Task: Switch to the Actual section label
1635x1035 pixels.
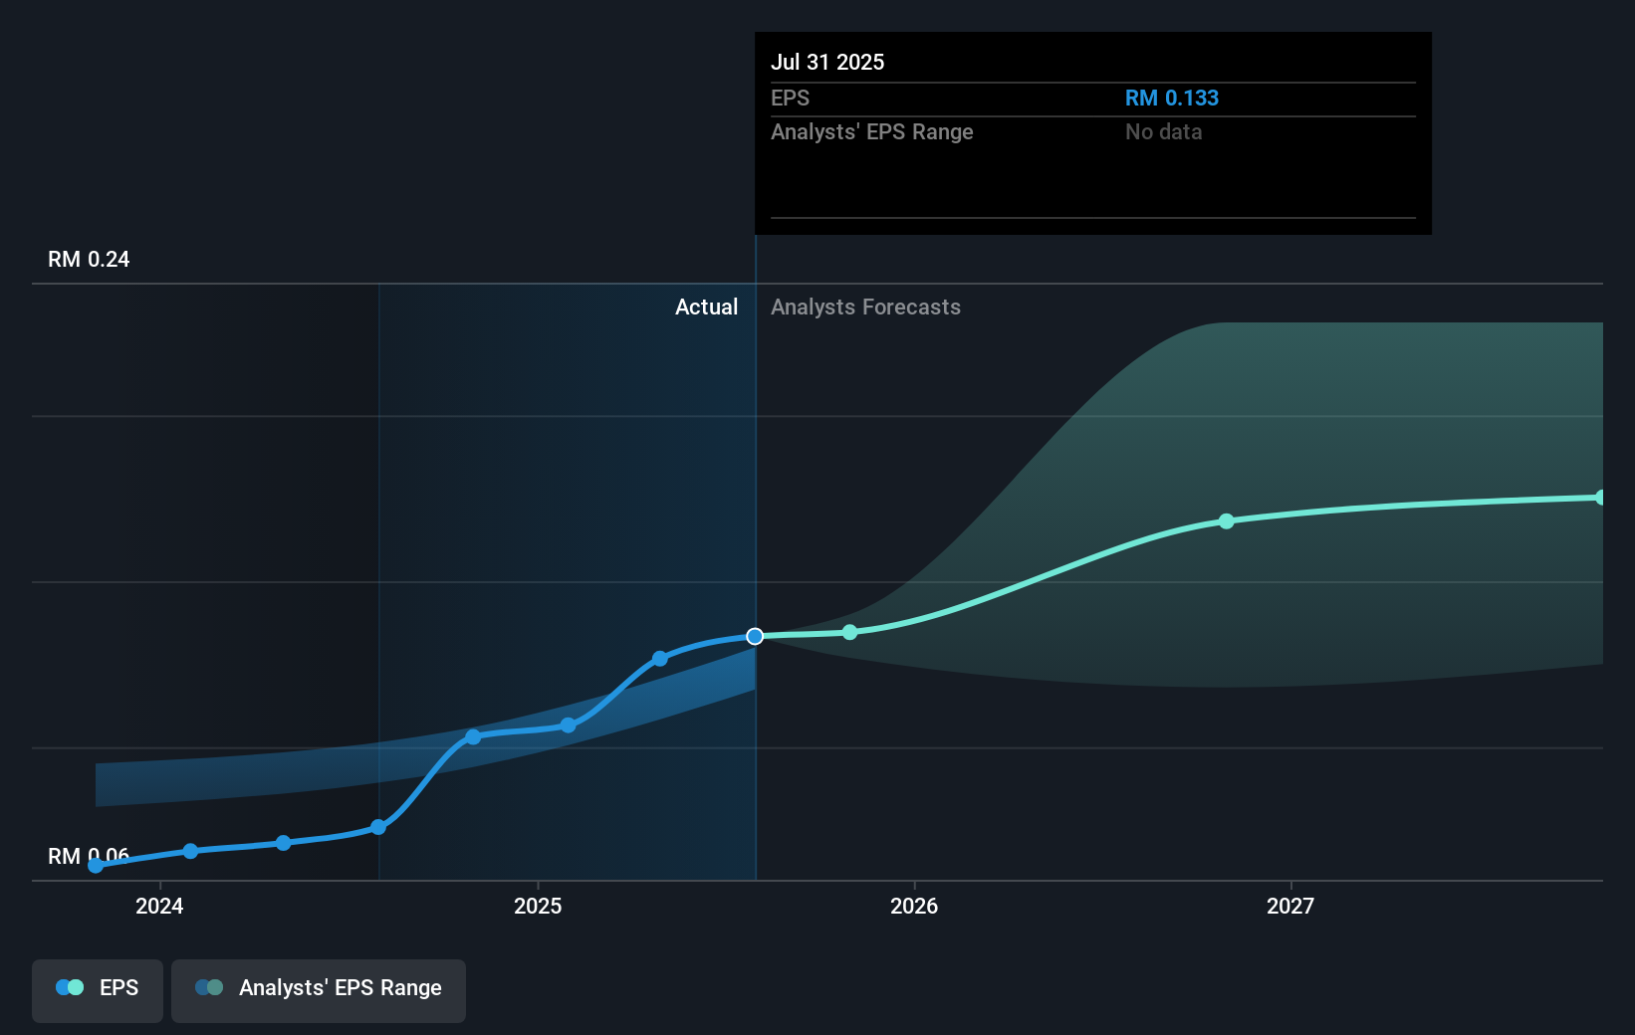Action: (x=706, y=307)
